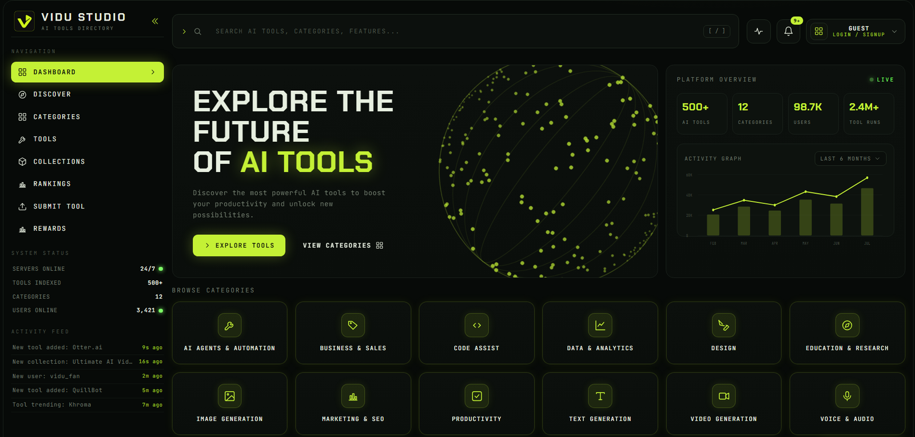Open the Text Generation T icon
915x437 pixels.
[600, 396]
